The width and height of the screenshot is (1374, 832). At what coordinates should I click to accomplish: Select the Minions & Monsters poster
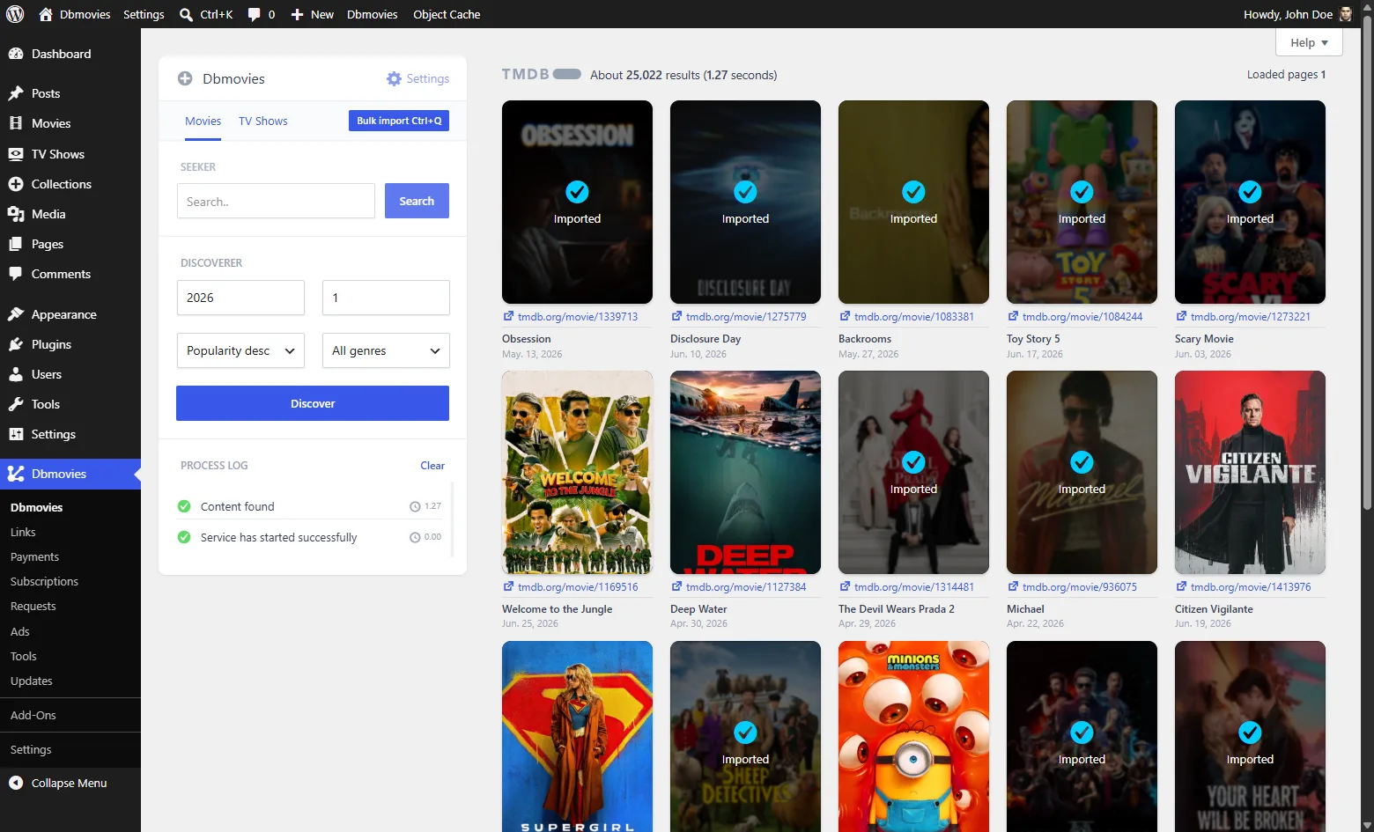pyautogui.click(x=913, y=736)
